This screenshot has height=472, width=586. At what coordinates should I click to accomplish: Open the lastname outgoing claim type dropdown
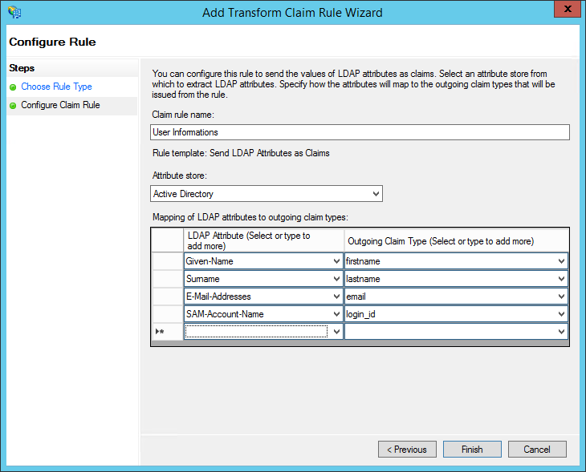561,279
